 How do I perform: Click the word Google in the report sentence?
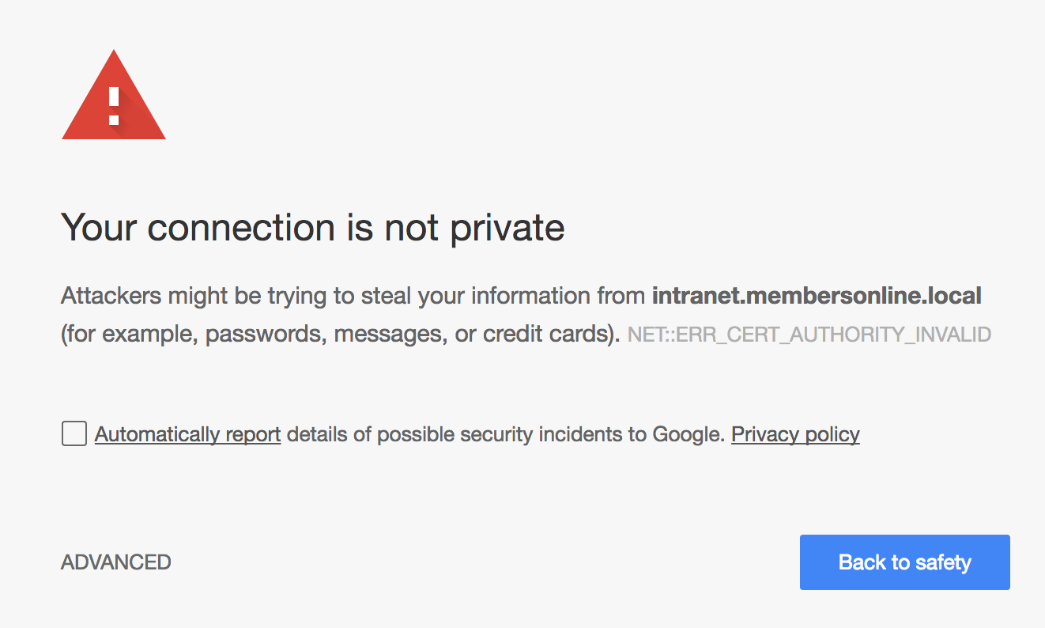point(688,434)
